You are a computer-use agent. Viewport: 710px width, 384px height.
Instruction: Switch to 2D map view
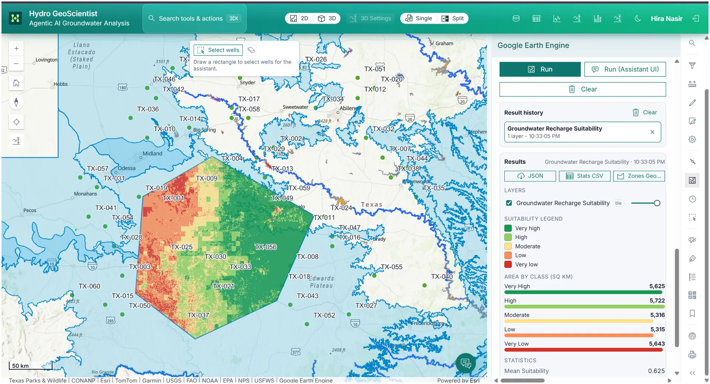[299, 18]
